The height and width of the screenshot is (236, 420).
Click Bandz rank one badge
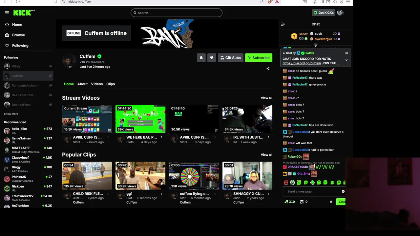(294, 36)
